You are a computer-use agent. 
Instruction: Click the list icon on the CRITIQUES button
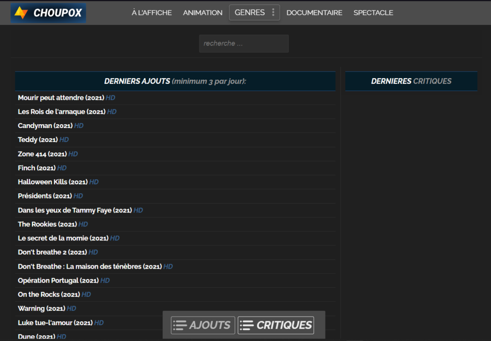pyautogui.click(x=247, y=325)
